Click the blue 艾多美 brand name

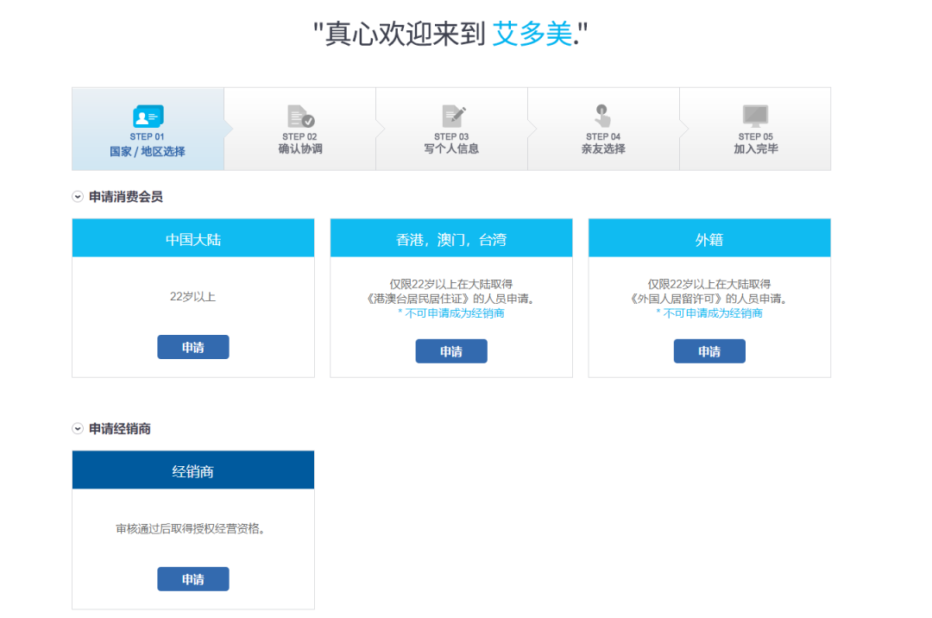pyautogui.click(x=532, y=34)
